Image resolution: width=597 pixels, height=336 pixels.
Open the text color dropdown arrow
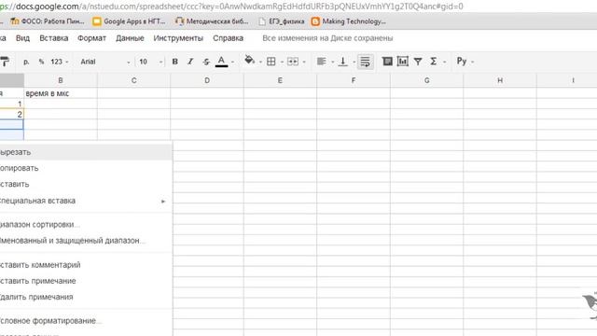[x=232, y=63]
